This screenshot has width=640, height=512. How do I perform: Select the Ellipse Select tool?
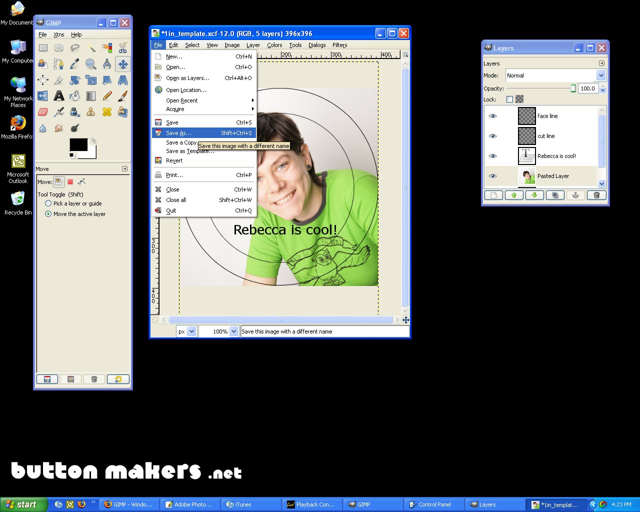pyautogui.click(x=59, y=48)
